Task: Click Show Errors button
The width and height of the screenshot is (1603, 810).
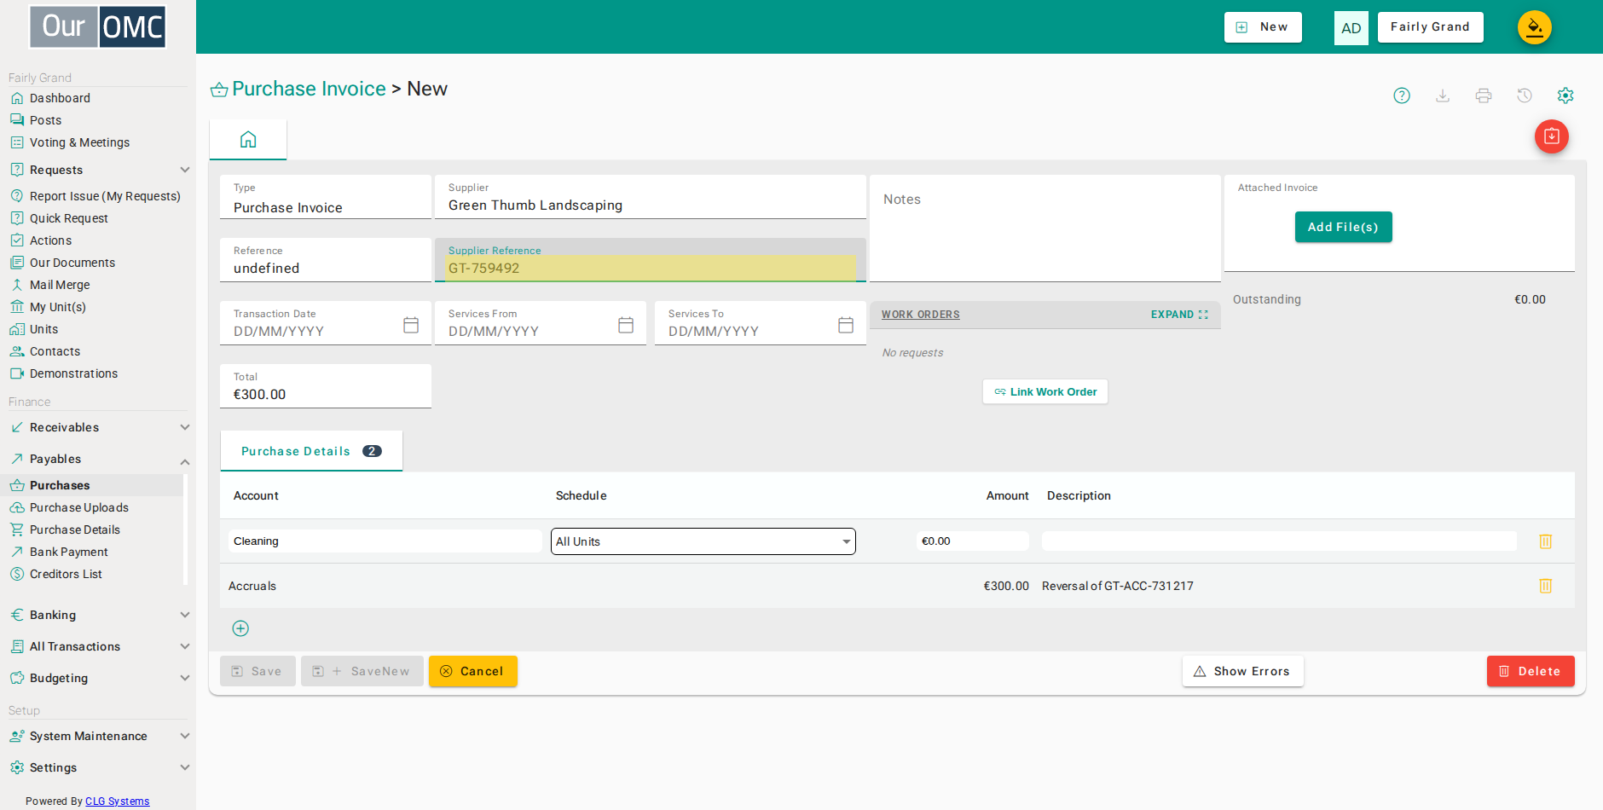Action: click(1242, 671)
